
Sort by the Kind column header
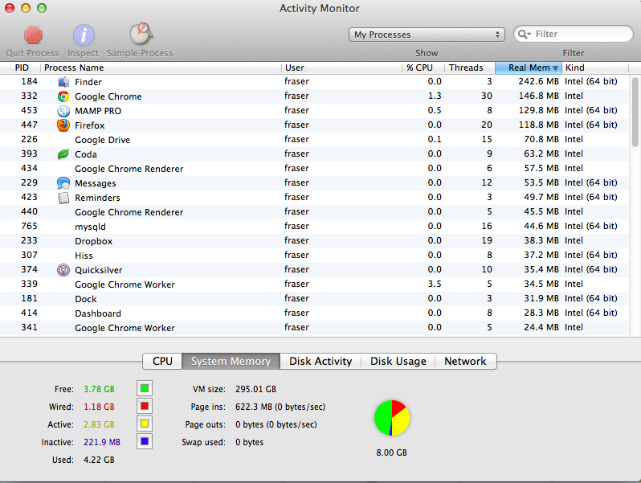tap(595, 68)
